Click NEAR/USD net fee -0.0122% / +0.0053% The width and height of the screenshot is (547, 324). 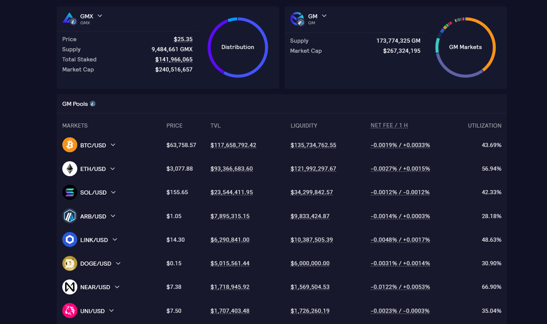click(x=400, y=287)
